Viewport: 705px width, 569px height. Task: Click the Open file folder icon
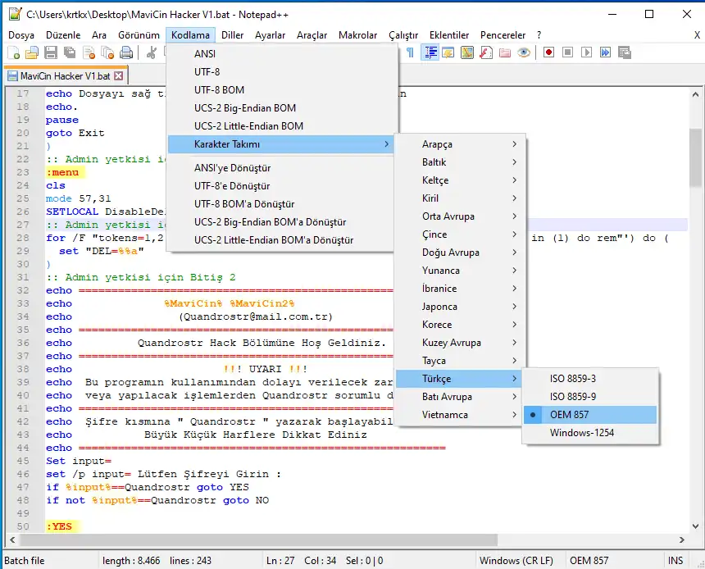[x=32, y=53]
